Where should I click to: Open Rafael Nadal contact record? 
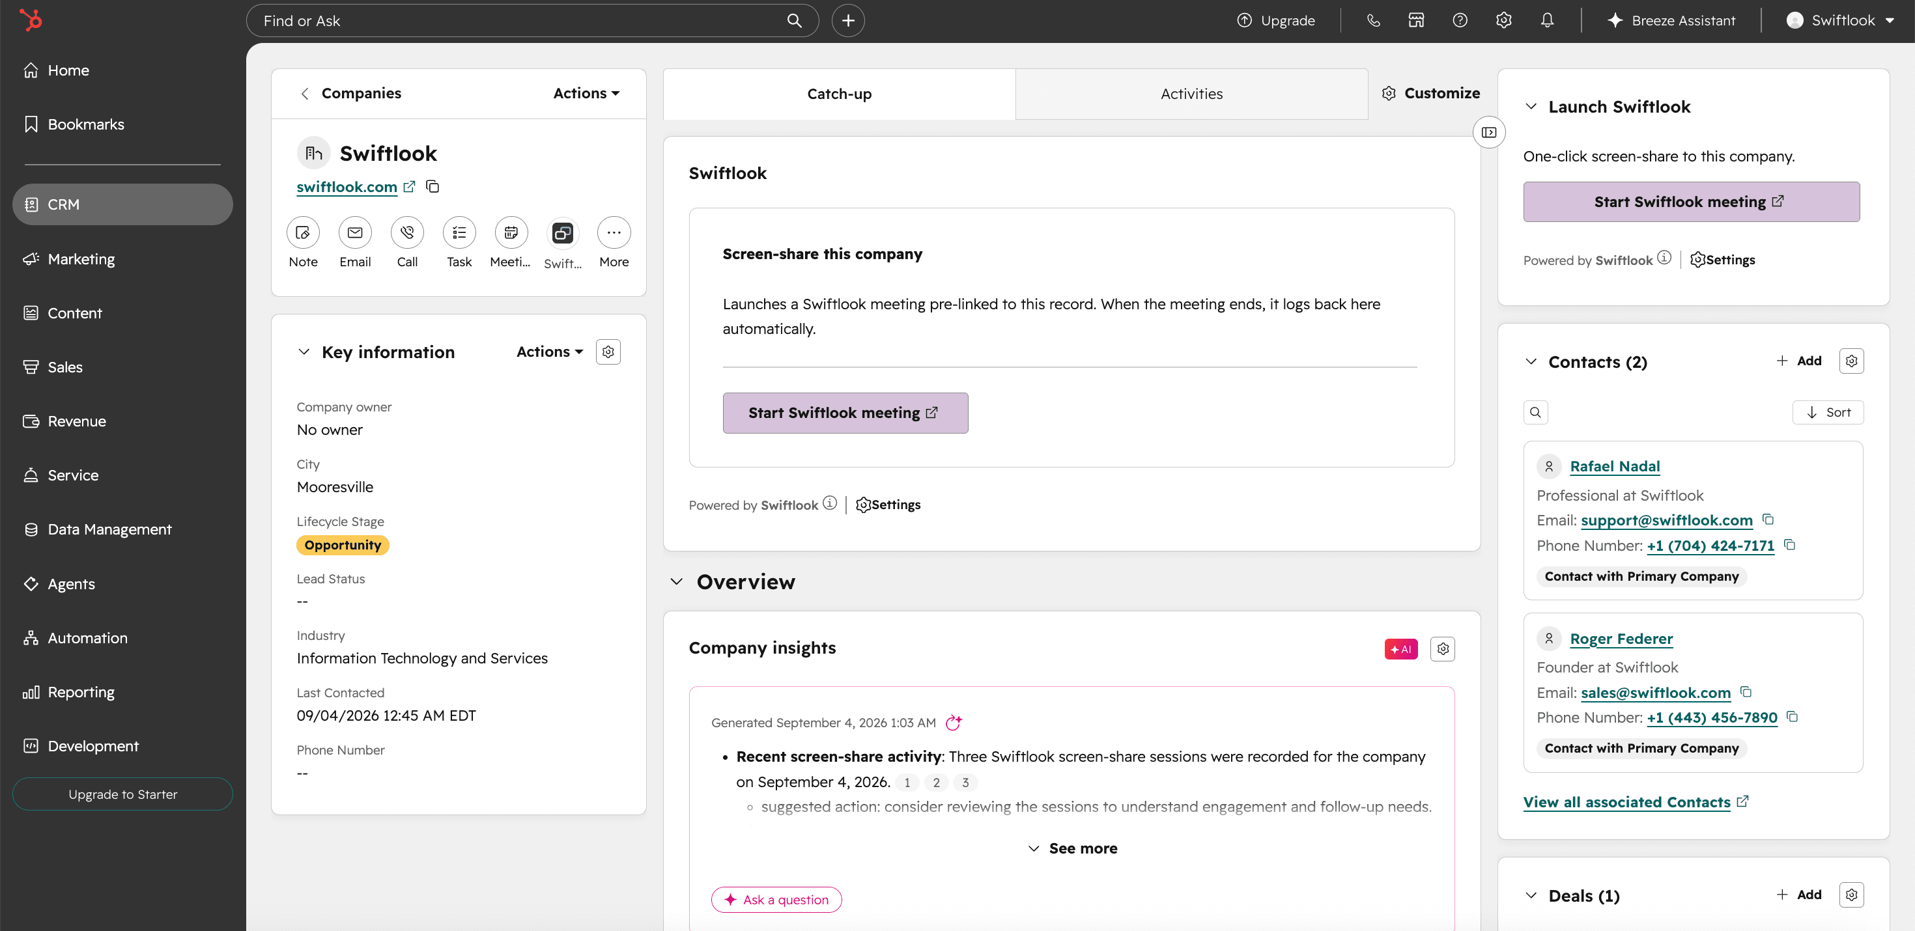(x=1615, y=467)
